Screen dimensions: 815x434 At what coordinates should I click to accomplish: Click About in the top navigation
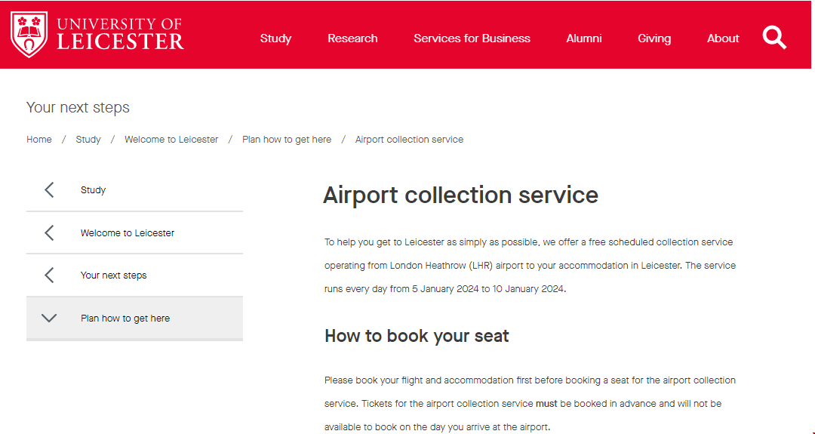click(x=723, y=38)
